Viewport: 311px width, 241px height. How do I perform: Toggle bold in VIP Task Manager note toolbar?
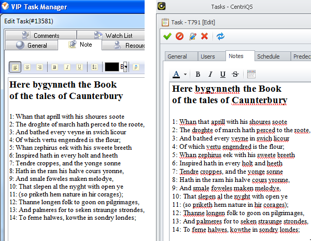54,67
